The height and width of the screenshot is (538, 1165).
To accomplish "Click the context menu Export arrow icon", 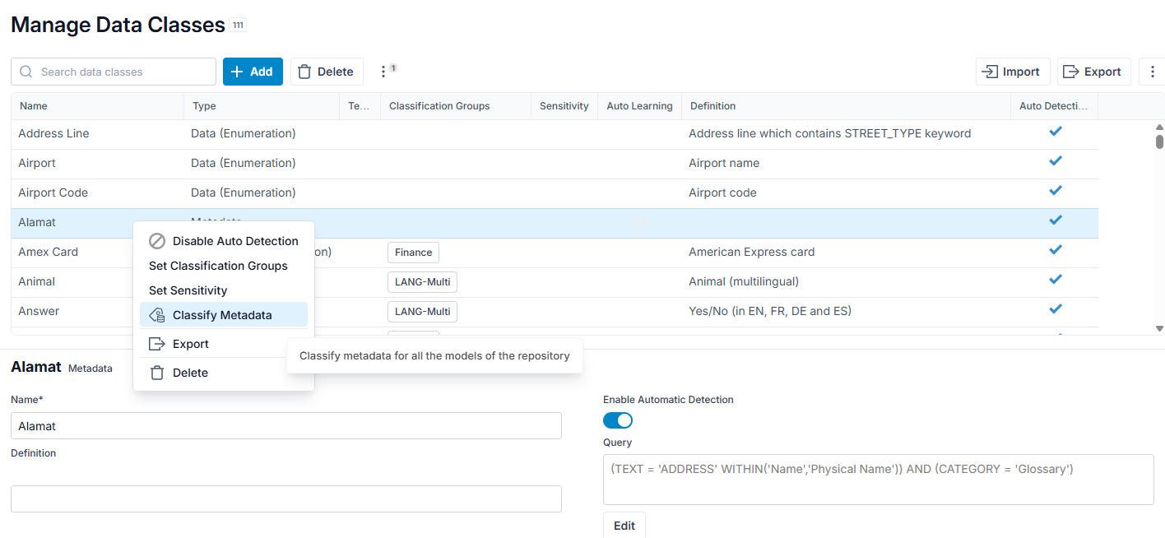I will coord(157,344).
